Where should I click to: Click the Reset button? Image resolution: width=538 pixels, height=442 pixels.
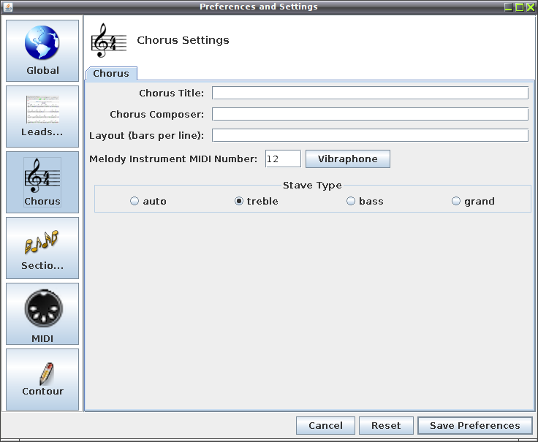tap(386, 425)
